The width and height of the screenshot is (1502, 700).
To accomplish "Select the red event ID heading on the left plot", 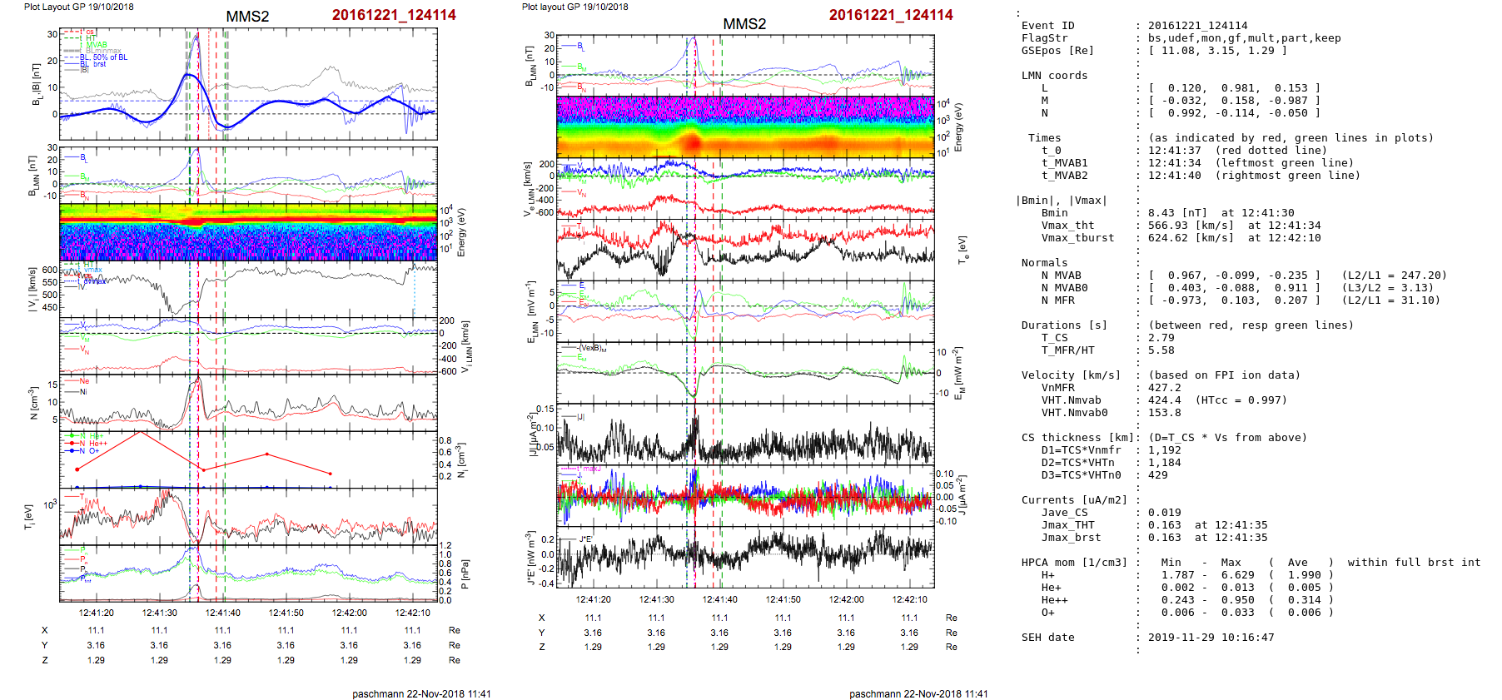I will [x=394, y=15].
